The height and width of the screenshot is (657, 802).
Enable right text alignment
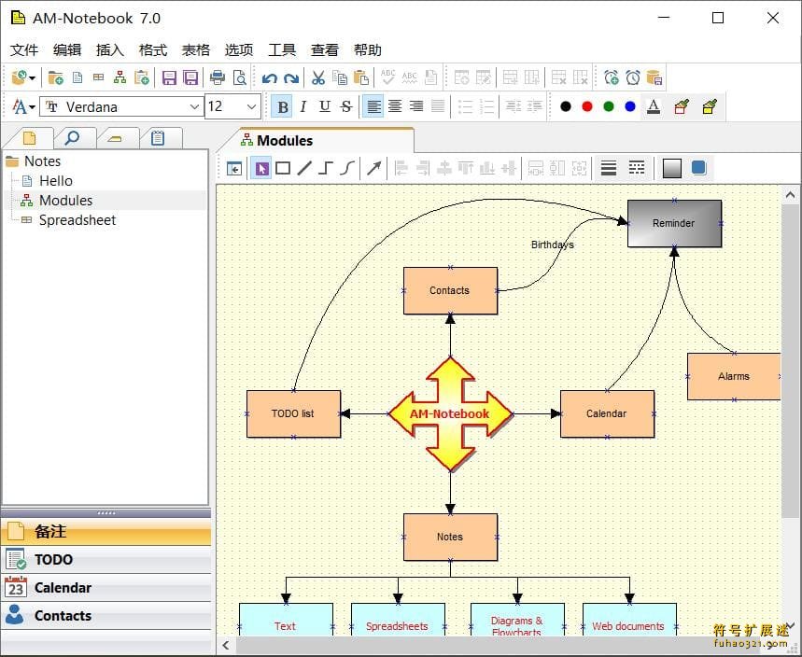pyautogui.click(x=416, y=107)
